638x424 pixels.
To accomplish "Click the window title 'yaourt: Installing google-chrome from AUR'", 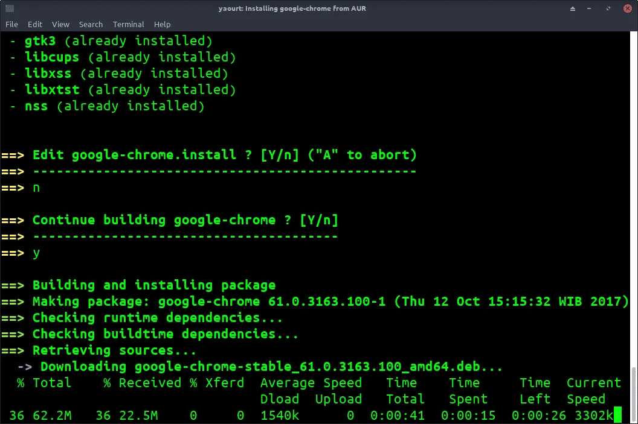I will coord(292,8).
